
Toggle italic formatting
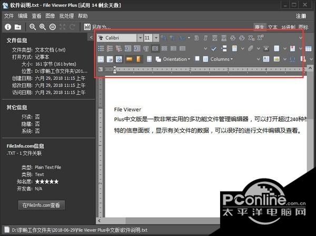[x=205, y=38]
